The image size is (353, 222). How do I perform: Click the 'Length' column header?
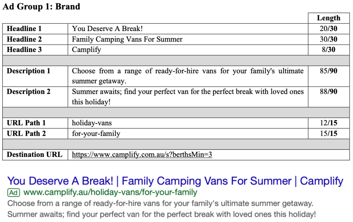point(329,18)
